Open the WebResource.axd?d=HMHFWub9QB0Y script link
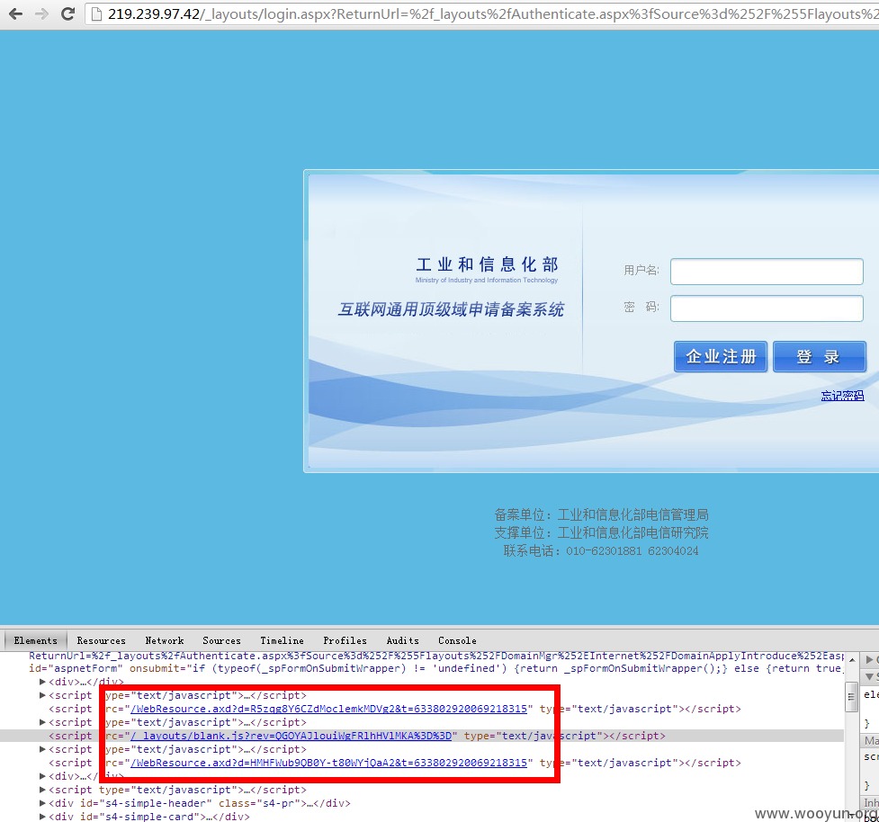 coord(328,763)
